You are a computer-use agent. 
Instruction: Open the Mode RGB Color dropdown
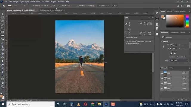click(x=179, y=61)
